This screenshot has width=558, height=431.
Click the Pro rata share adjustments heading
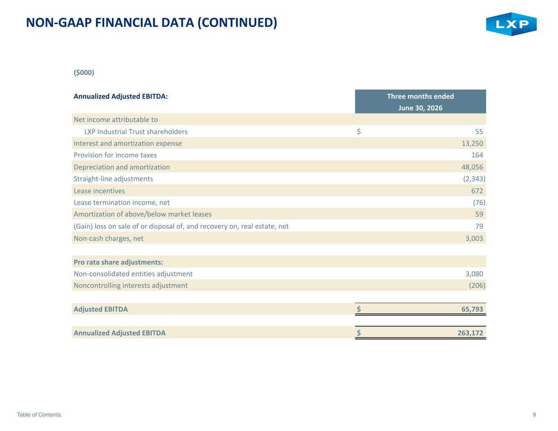(x=118, y=262)
